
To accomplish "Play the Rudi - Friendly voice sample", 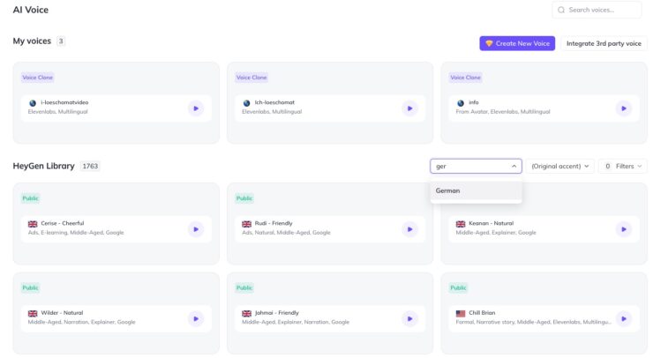I will point(409,228).
